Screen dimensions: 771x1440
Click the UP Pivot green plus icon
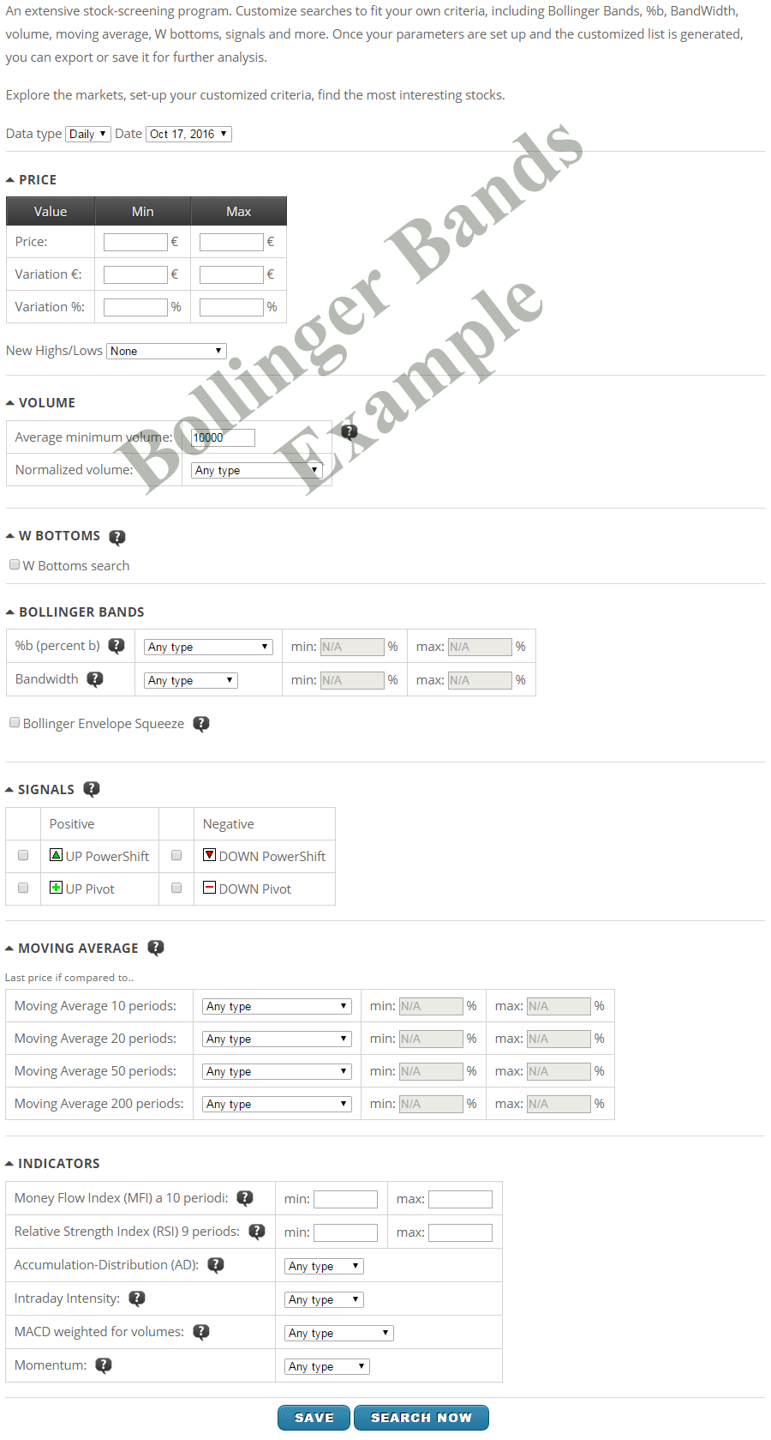[57, 888]
